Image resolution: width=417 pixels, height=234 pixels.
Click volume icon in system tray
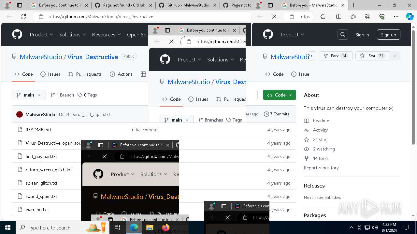pyautogui.click(x=375, y=227)
